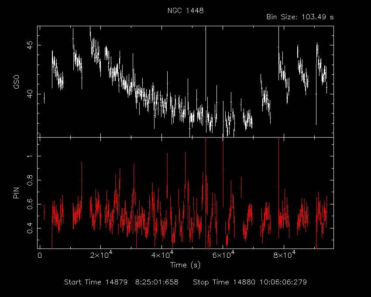Image resolution: width=371 pixels, height=297 pixels.
Task: Click the "Start Time 14879 8:25:01:658" text
Action: click(121, 282)
